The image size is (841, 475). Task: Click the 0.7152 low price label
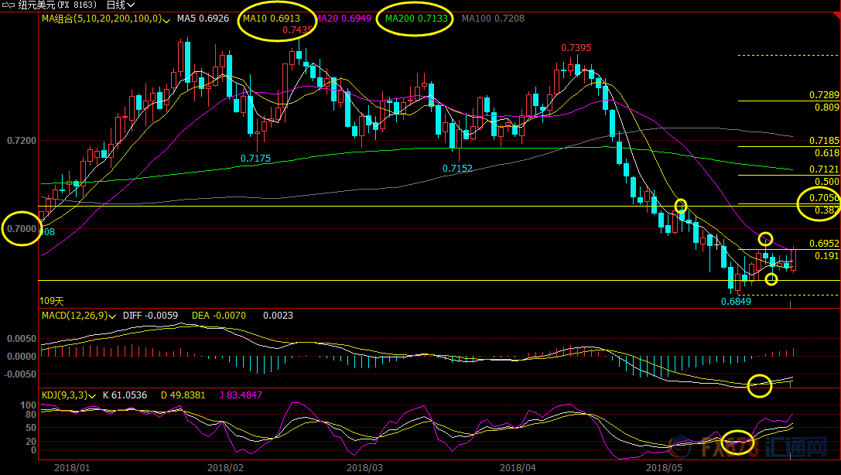pyautogui.click(x=457, y=169)
